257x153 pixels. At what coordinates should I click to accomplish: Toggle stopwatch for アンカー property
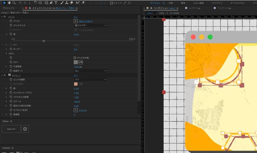(11, 21)
